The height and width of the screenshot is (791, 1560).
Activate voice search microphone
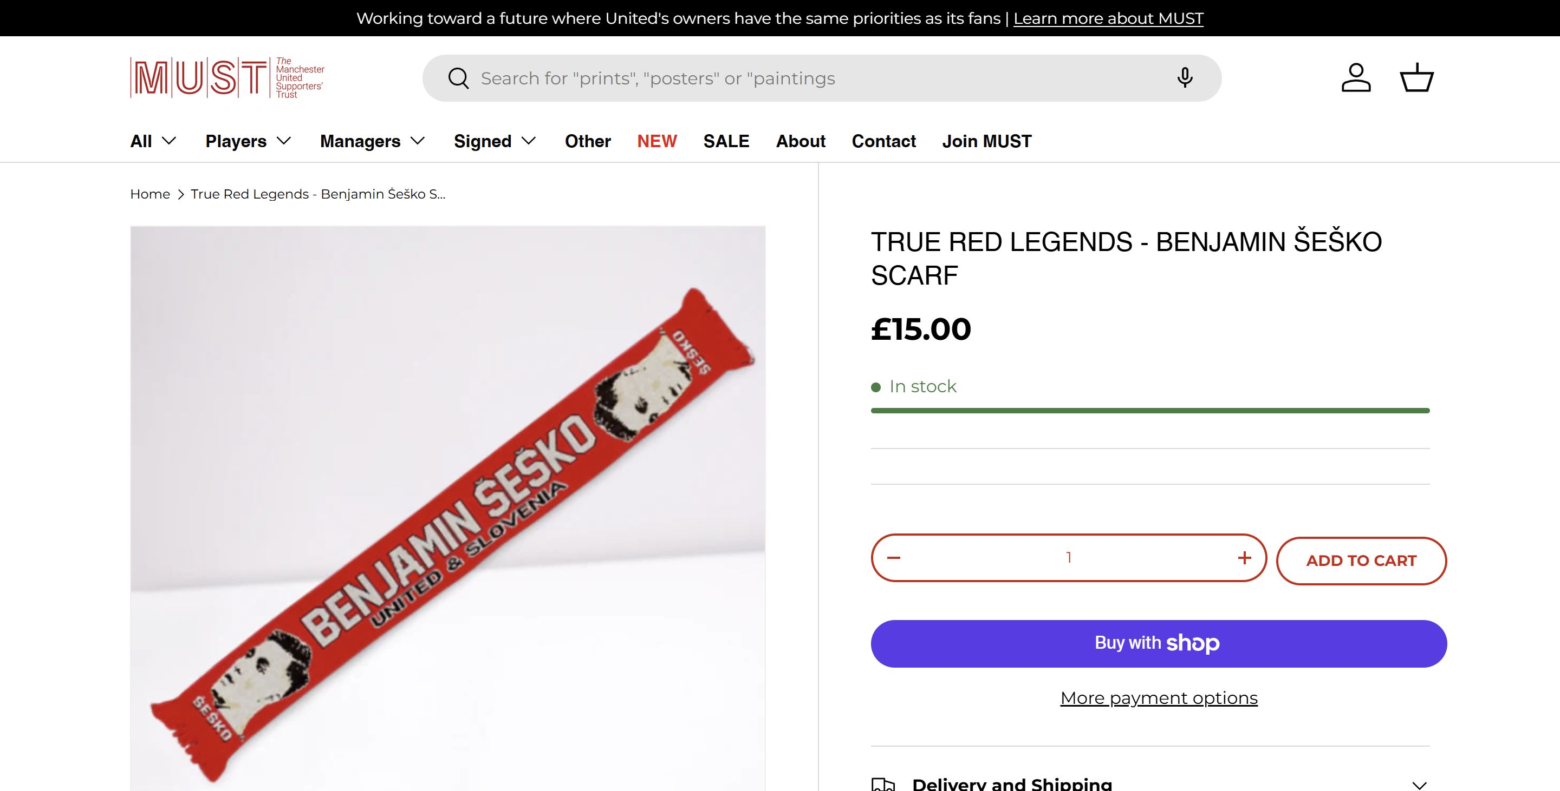(1185, 78)
